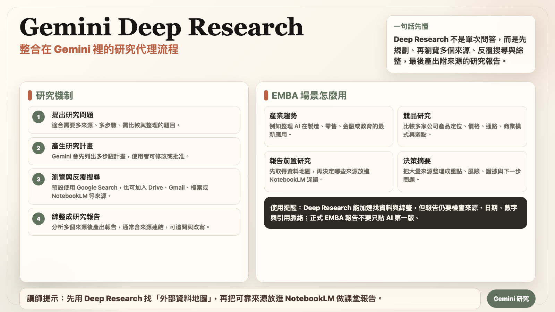This screenshot has height=312, width=555.
Task: Select the 綜整成研究報告 heading
Action: coord(76,217)
